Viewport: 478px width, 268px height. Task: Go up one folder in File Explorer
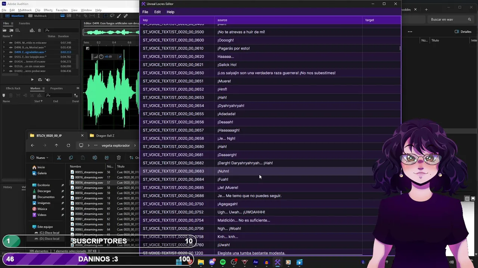[56, 146]
